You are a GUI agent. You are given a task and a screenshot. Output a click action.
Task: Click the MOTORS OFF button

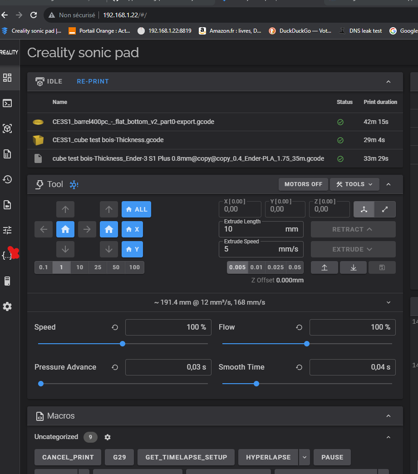[304, 184]
